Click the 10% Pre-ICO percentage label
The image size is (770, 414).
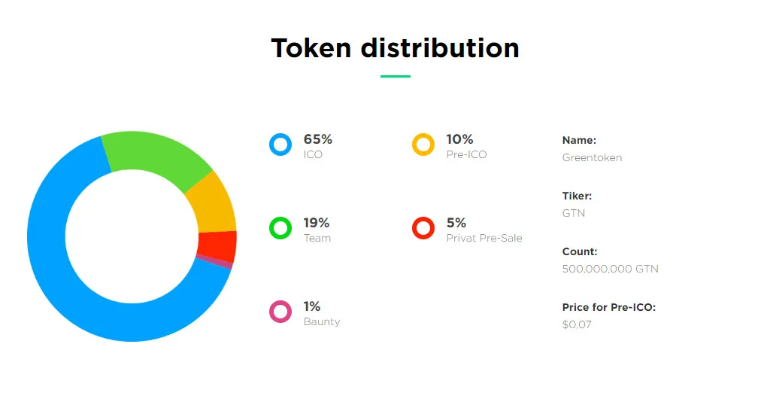point(459,140)
